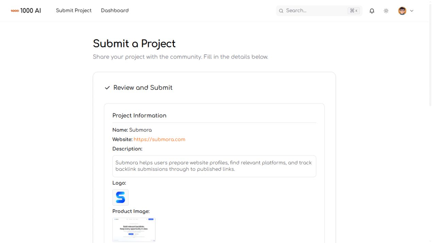Image resolution: width=432 pixels, height=243 pixels.
Task: Click the Submora S logo thumbnail
Action: tap(120, 197)
